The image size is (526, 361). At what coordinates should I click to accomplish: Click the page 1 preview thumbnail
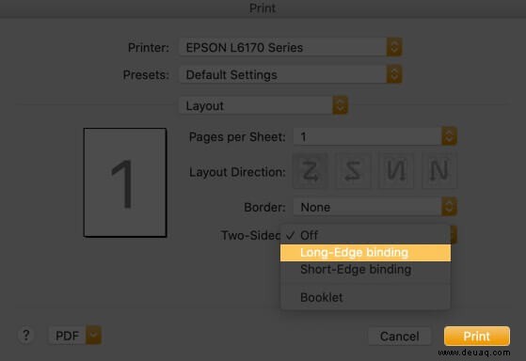coord(125,182)
